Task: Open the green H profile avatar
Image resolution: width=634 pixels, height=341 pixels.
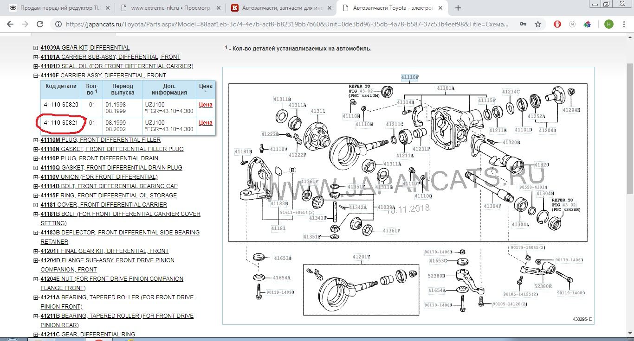Action: (608, 24)
